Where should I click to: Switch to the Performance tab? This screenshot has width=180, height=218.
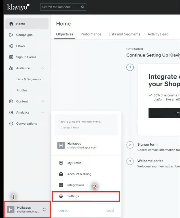pos(91,34)
